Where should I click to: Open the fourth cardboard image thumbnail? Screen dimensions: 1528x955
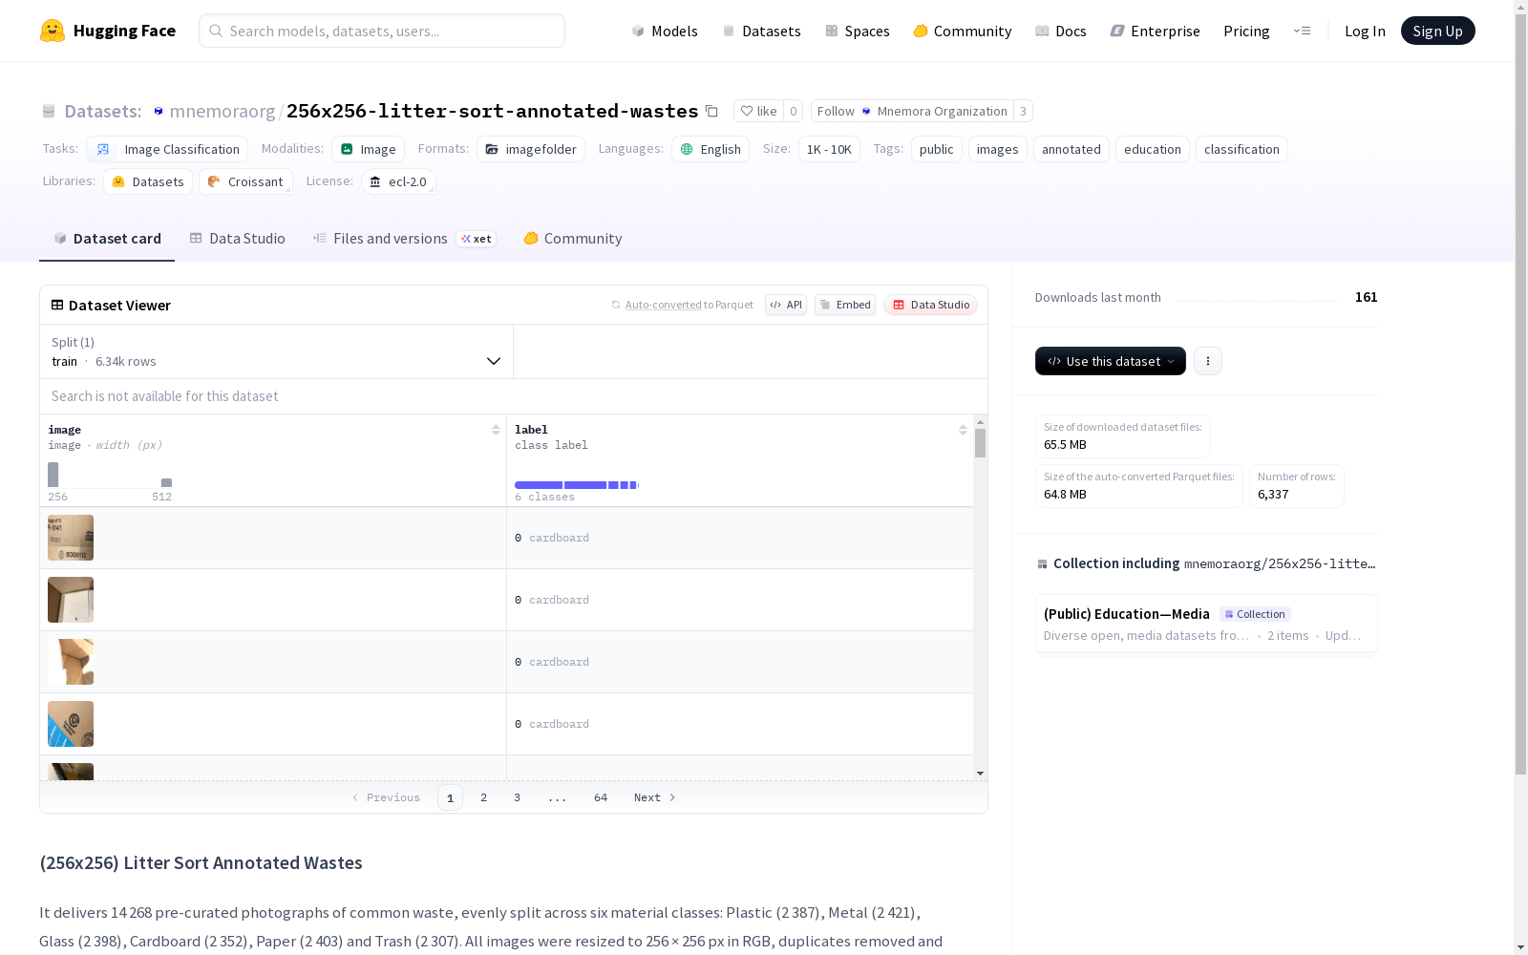[x=71, y=724]
